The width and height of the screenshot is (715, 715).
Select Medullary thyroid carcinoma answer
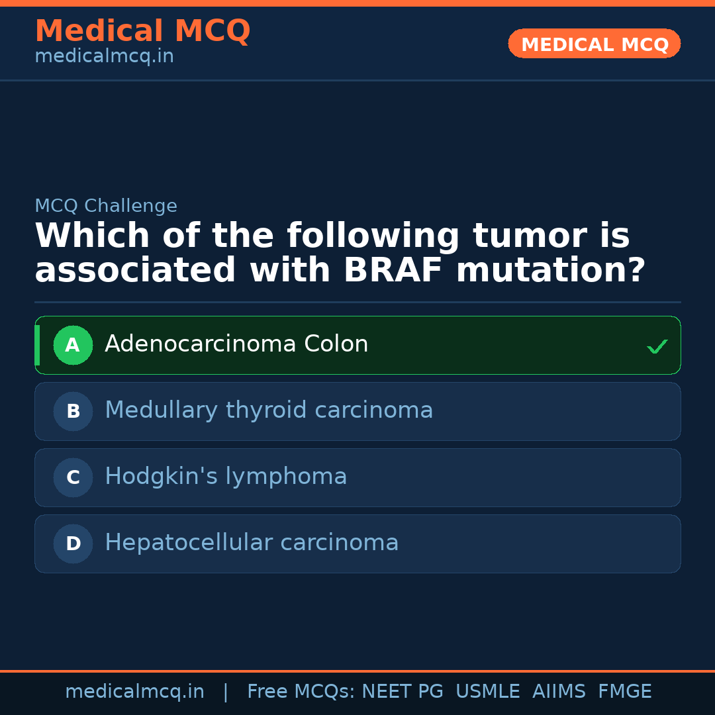coord(269,410)
